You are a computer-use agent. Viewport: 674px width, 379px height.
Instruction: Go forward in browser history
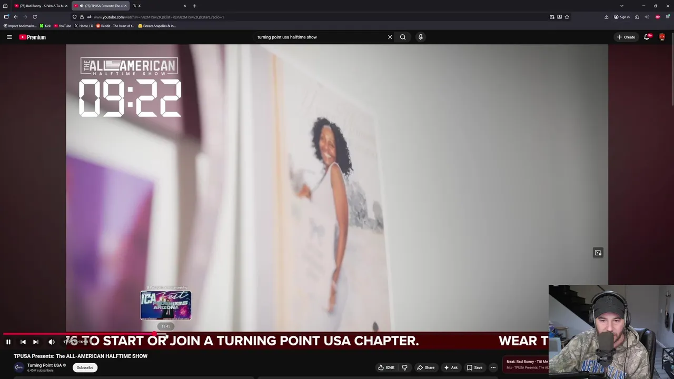pos(25,17)
